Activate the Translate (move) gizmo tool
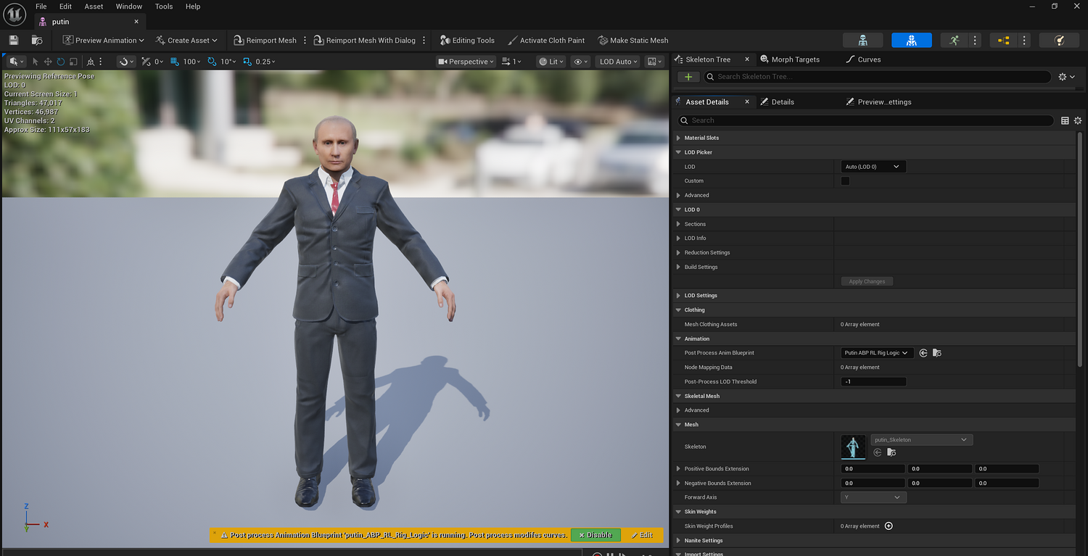This screenshot has height=556, width=1088. (48, 62)
